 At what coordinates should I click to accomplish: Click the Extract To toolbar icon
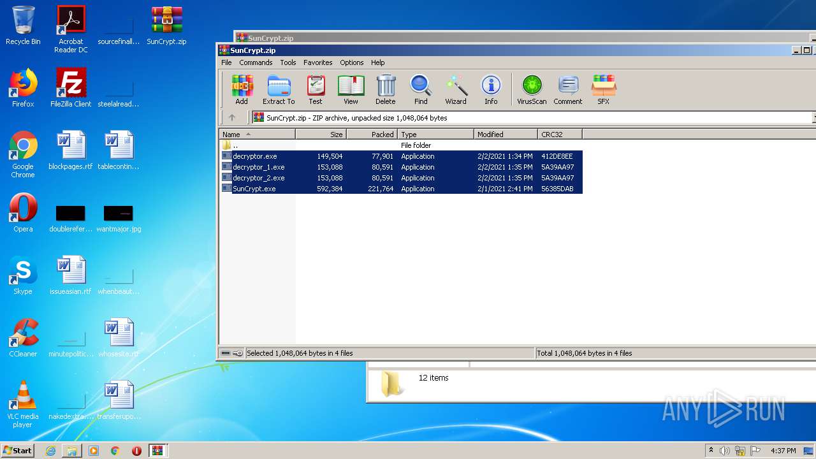279,90
